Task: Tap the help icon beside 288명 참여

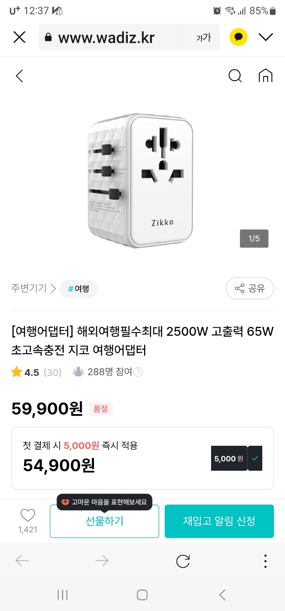Action: pos(138,372)
